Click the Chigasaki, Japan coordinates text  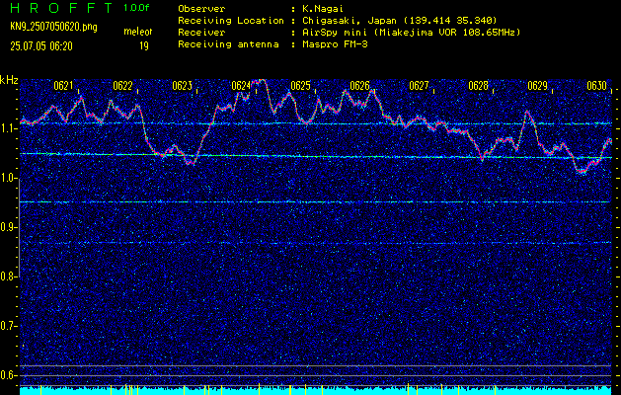400,21
